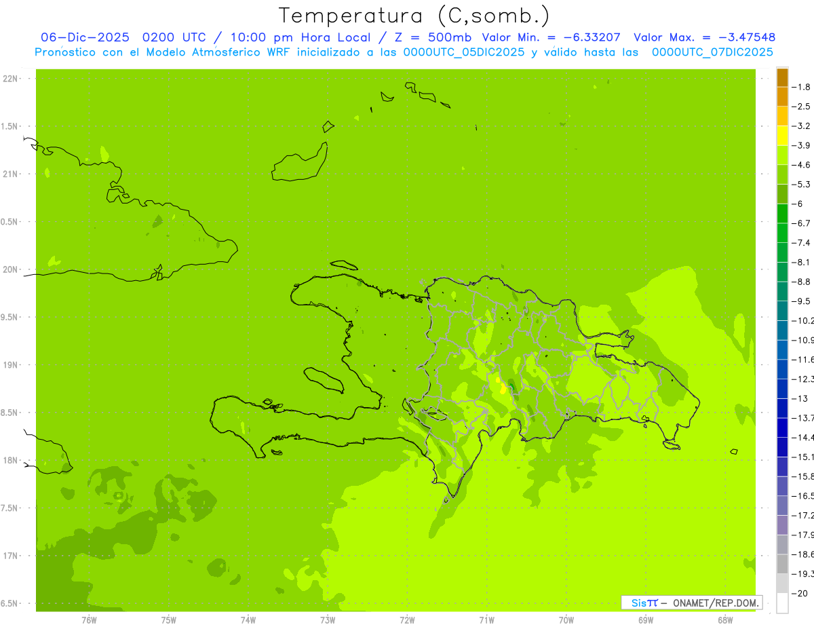
Task: Click the '-4.6' colorbar value
Action: tap(801, 165)
